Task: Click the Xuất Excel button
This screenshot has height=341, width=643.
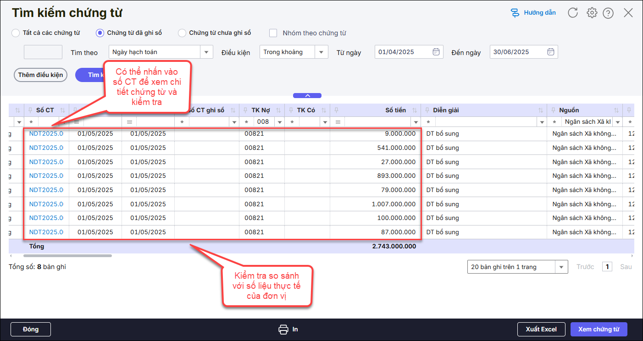Action: click(541, 329)
